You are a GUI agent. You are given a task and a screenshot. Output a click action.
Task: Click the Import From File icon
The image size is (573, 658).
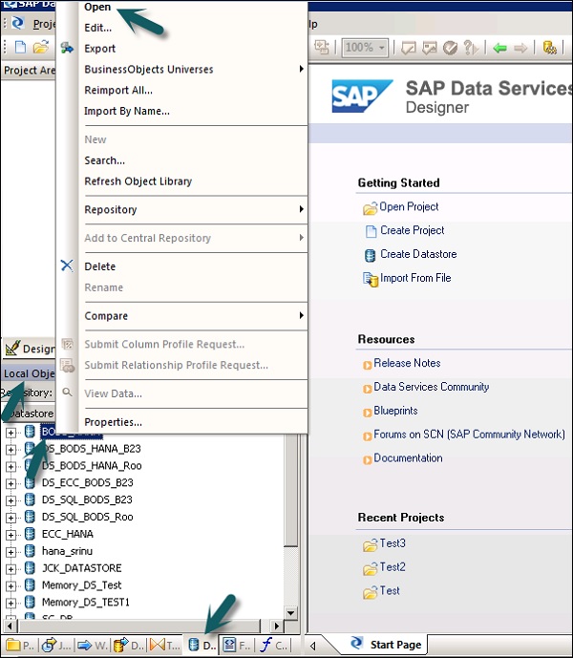[x=371, y=279]
